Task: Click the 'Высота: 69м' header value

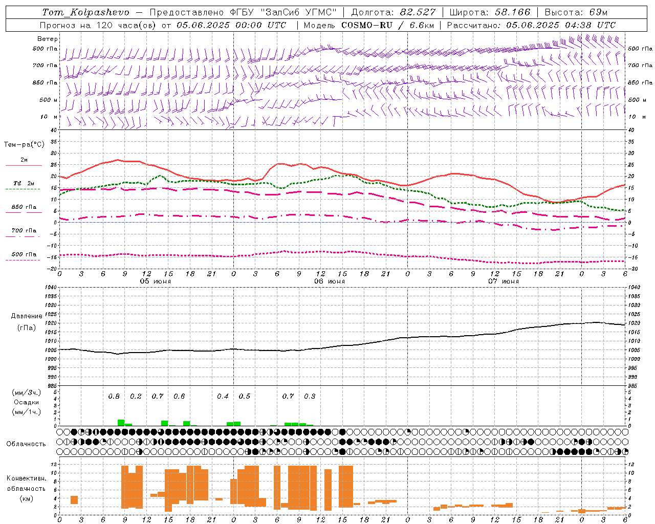Action: [576, 12]
